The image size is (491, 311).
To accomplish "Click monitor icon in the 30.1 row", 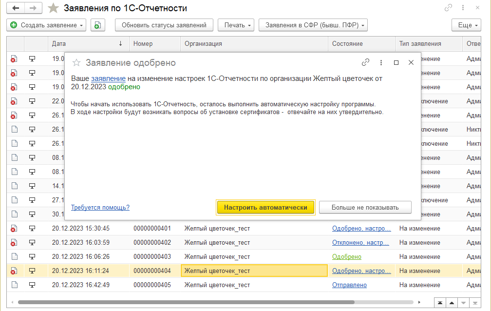I will point(32,214).
